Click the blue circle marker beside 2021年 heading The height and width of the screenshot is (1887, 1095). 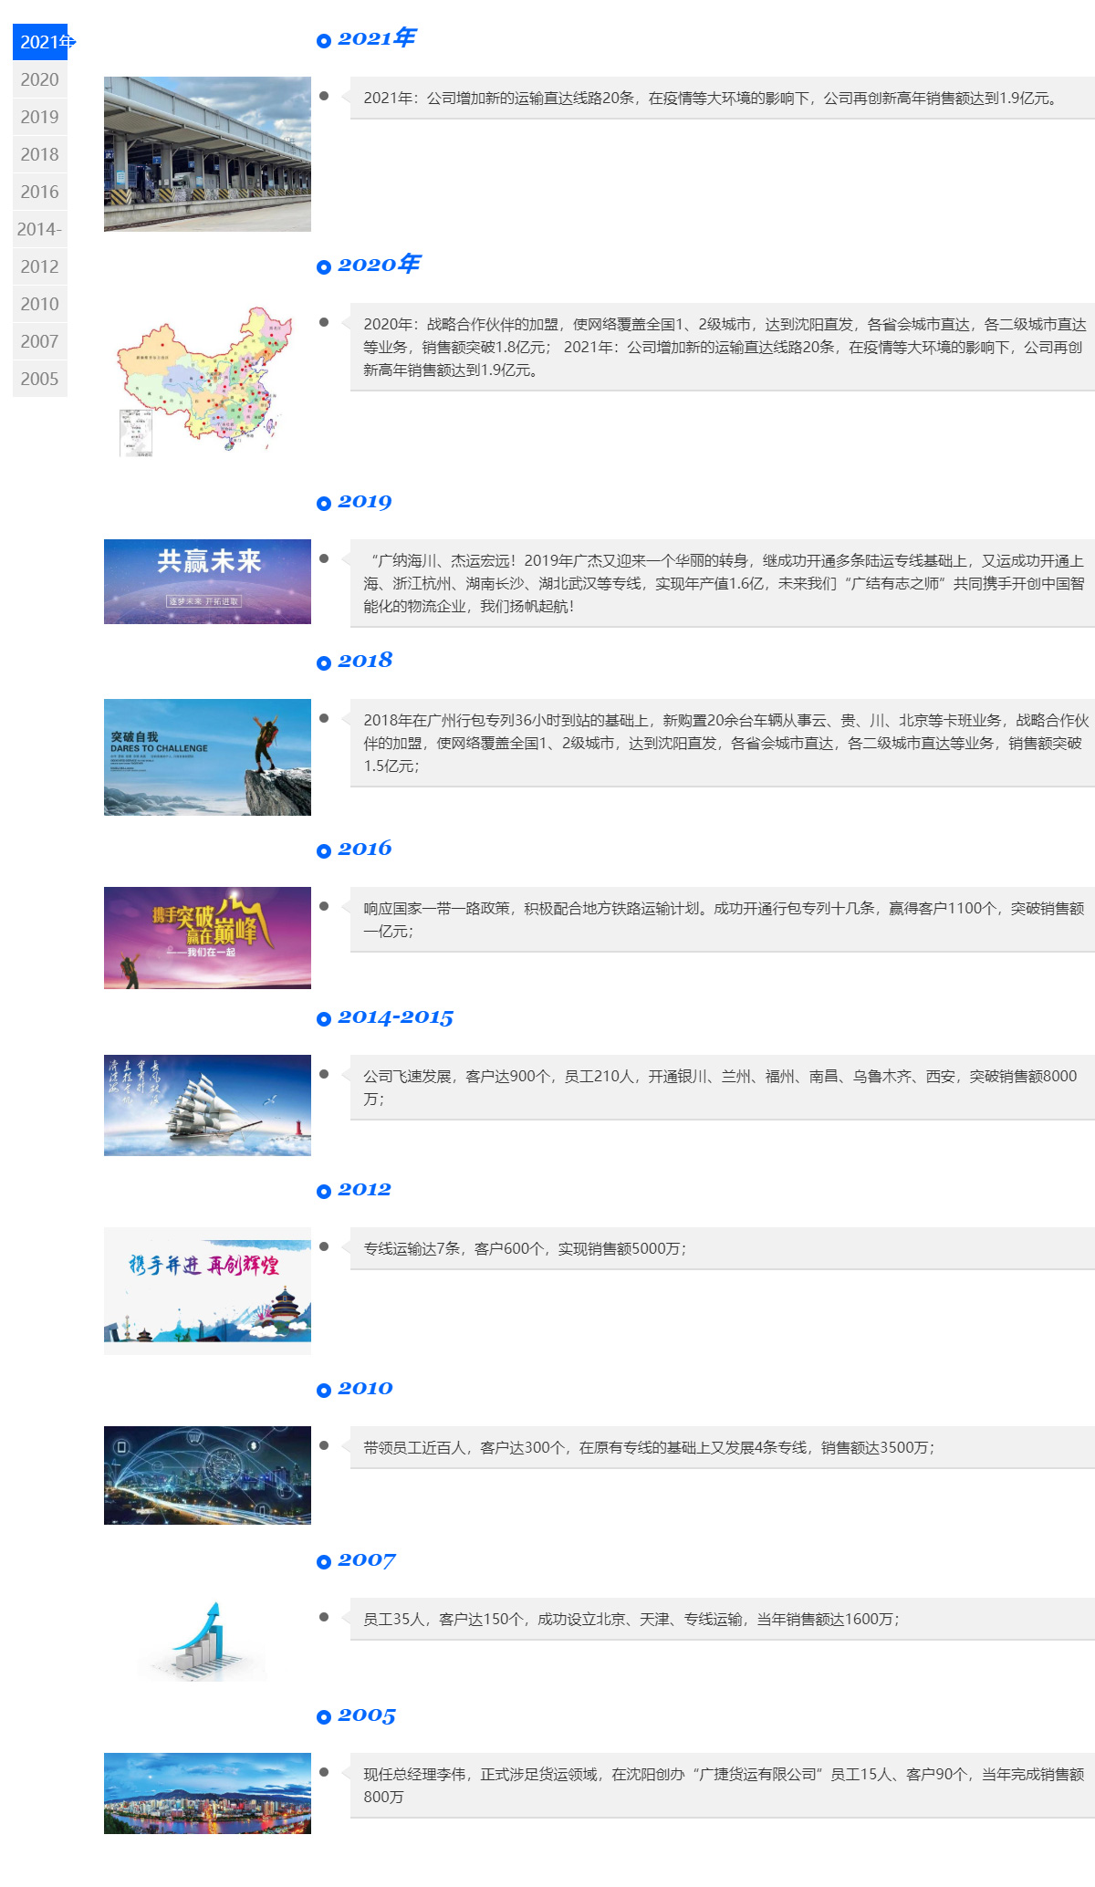pos(324,41)
